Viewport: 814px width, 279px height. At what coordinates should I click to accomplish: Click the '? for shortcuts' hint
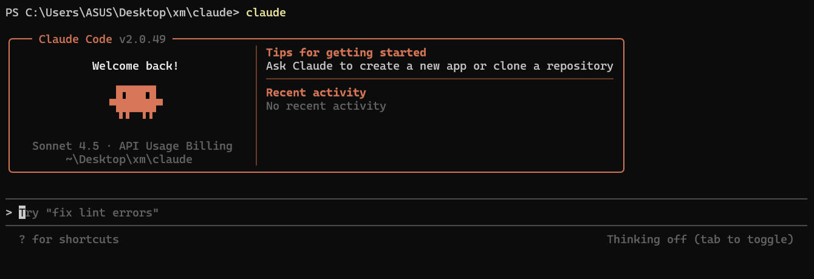(69, 240)
